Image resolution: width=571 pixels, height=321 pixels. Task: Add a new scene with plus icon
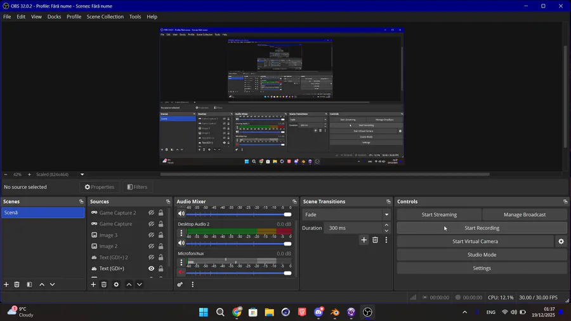tap(6, 284)
